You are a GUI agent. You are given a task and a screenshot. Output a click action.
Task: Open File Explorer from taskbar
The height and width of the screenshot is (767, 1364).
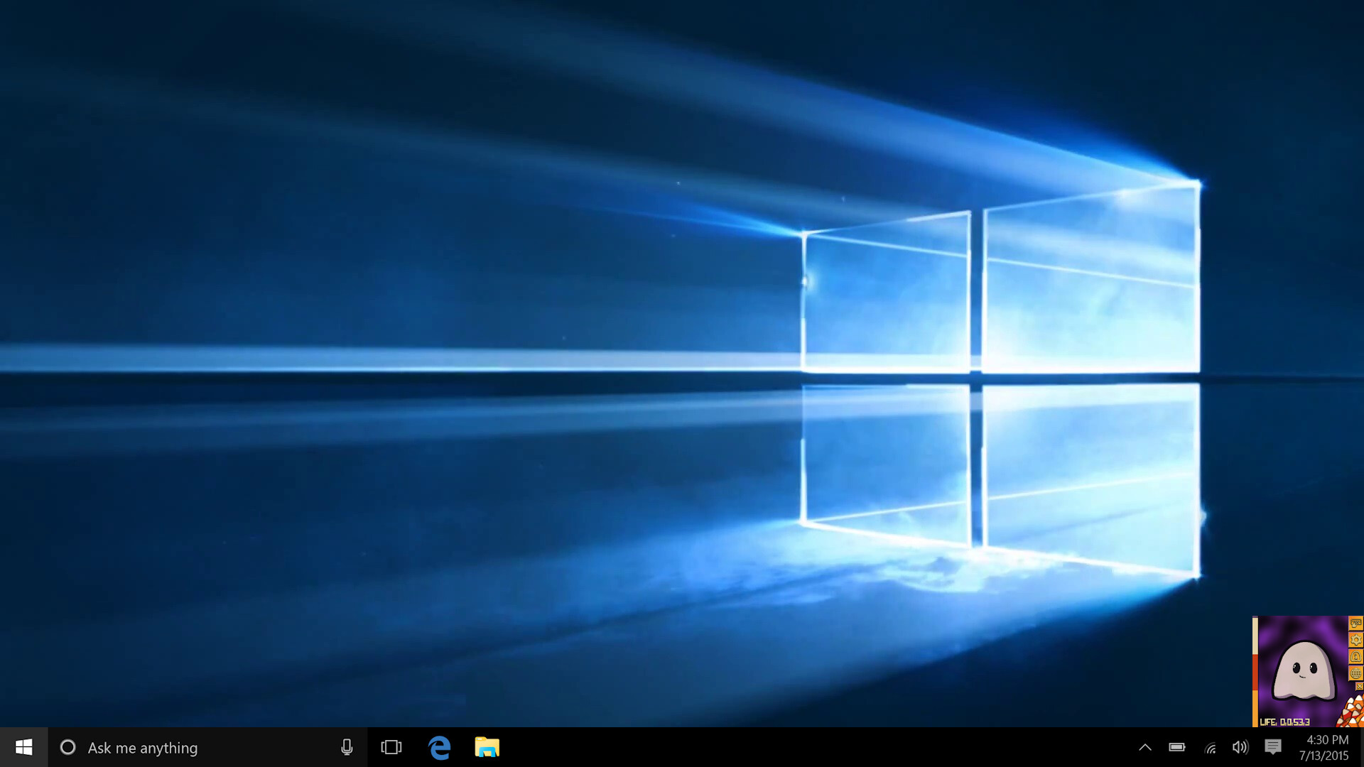pyautogui.click(x=487, y=747)
